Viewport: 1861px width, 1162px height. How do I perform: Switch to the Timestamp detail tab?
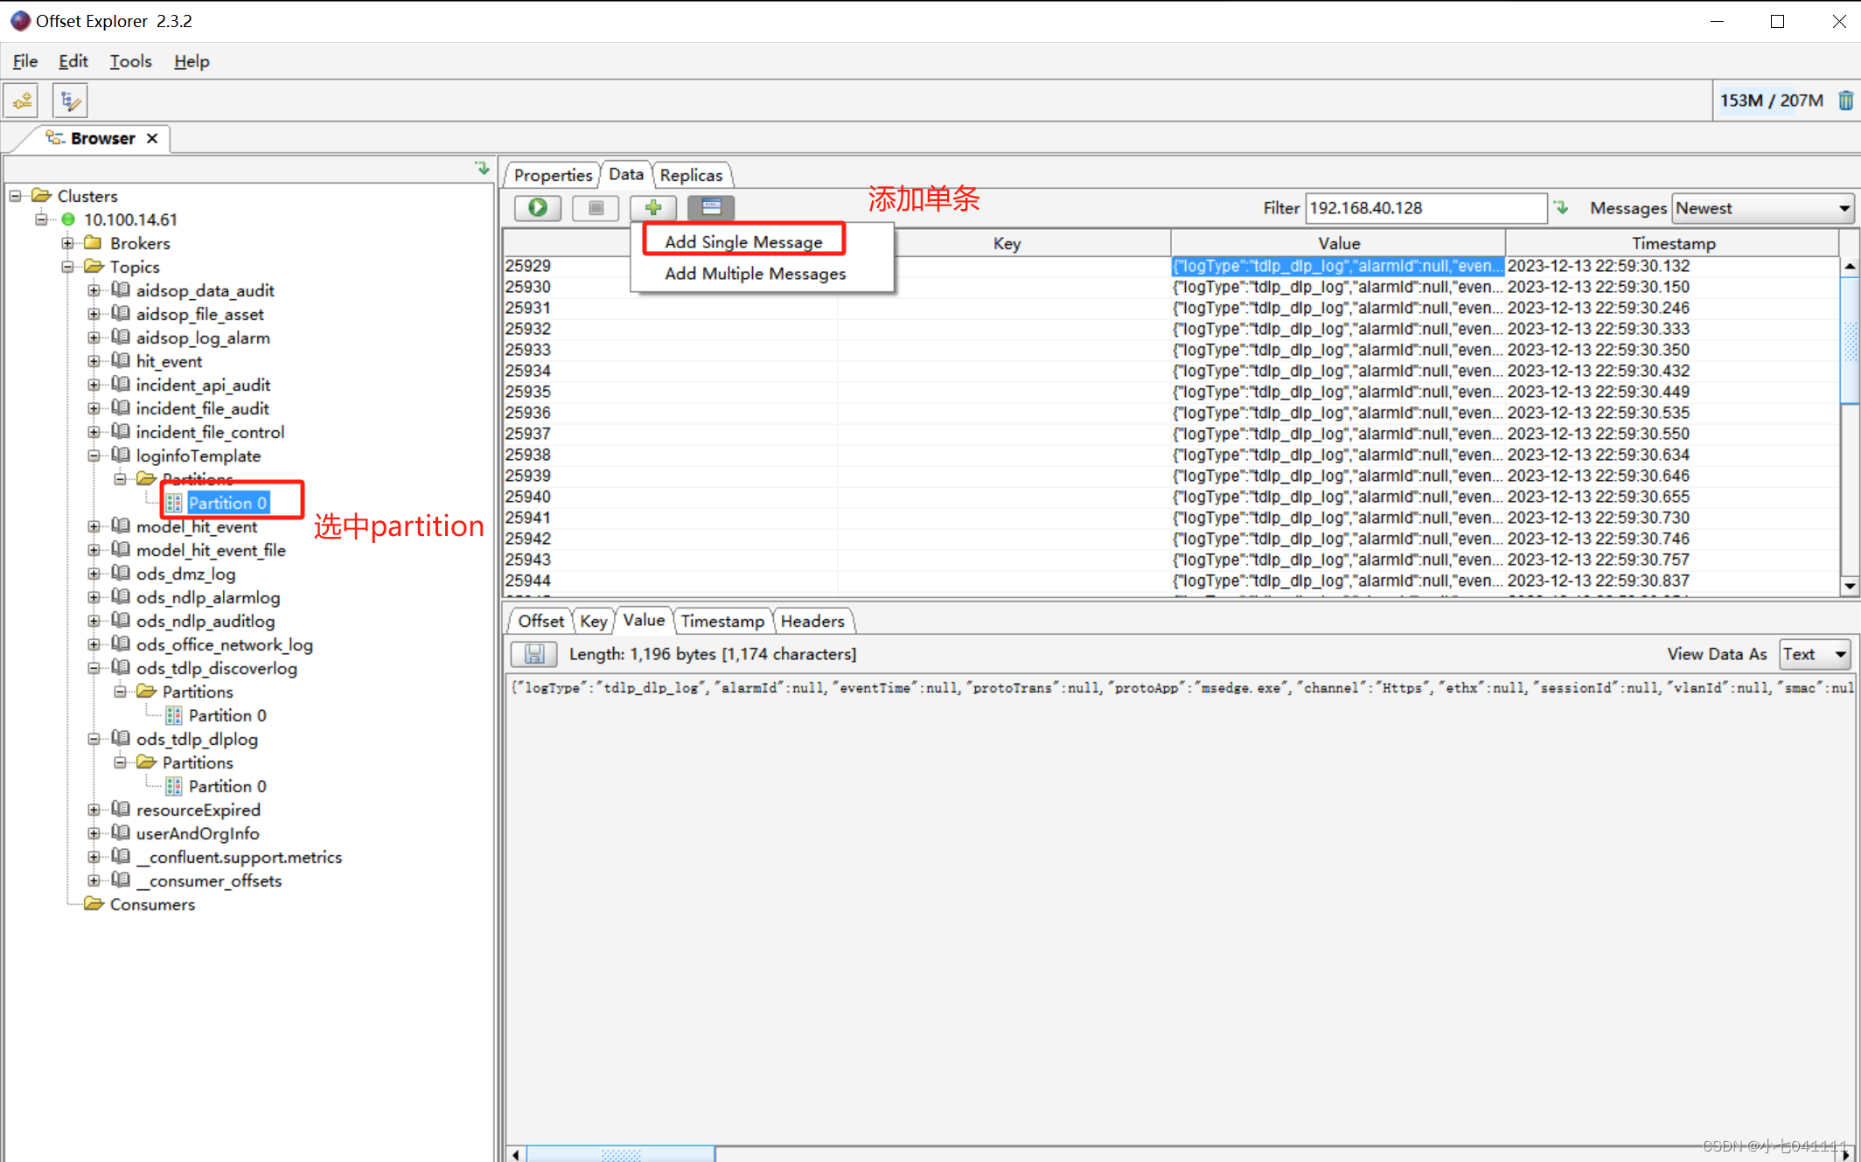click(722, 621)
